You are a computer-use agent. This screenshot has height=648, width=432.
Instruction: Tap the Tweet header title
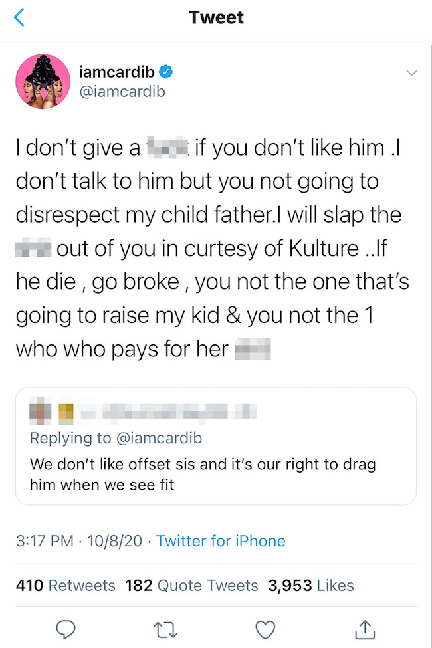216,18
